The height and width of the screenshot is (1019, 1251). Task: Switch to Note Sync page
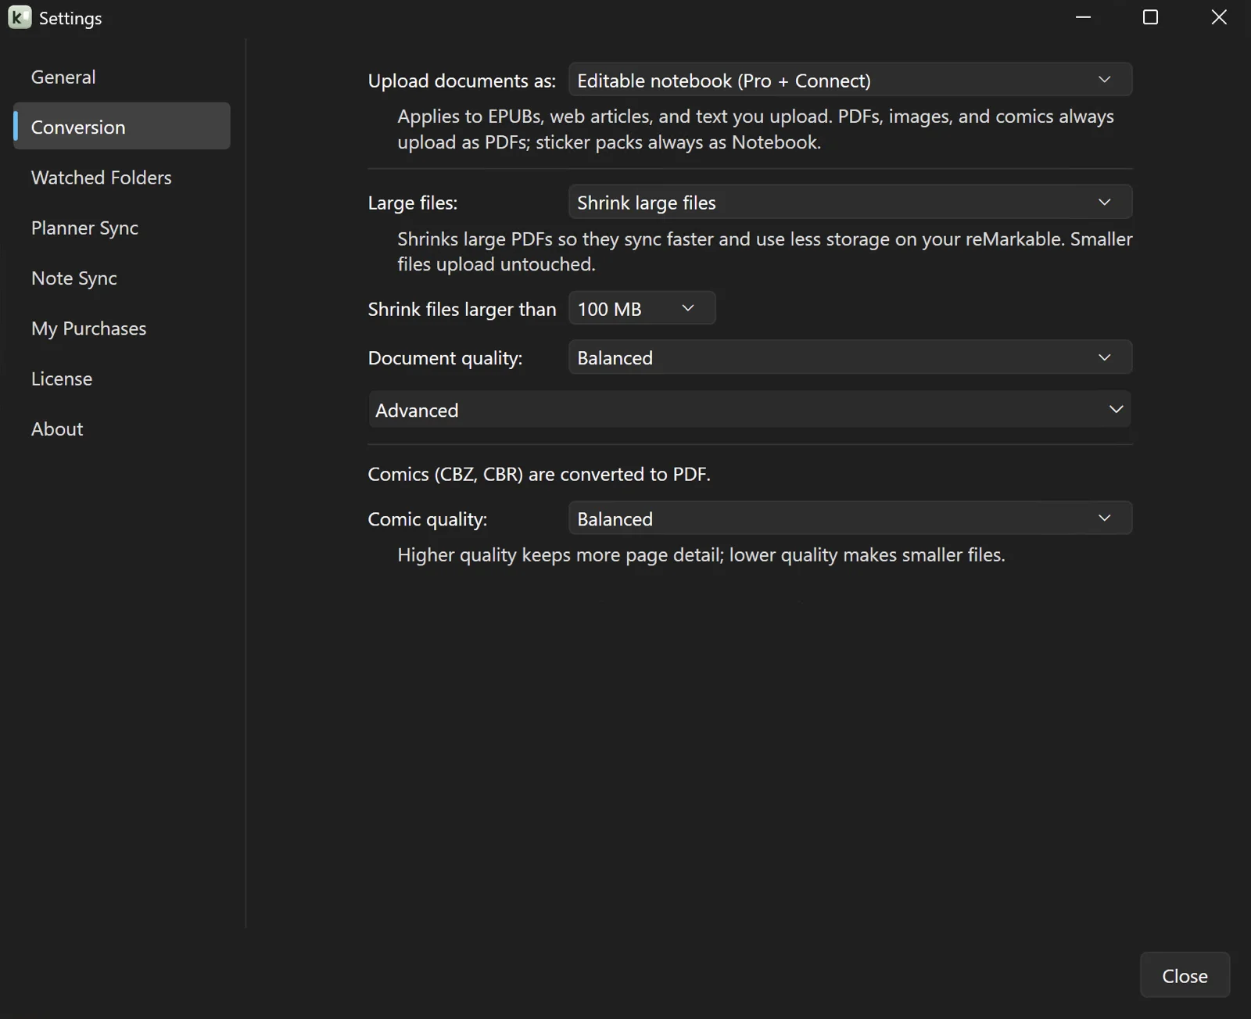[122, 278]
